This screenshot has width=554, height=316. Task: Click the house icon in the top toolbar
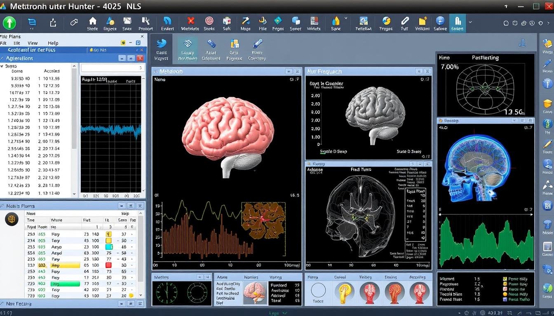[x=92, y=21]
